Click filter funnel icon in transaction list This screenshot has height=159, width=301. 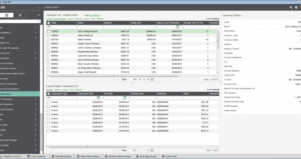coord(48,98)
